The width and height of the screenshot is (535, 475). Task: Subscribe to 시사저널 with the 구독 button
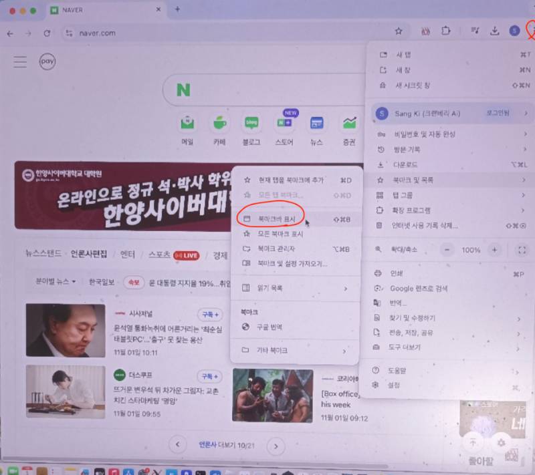[209, 315]
